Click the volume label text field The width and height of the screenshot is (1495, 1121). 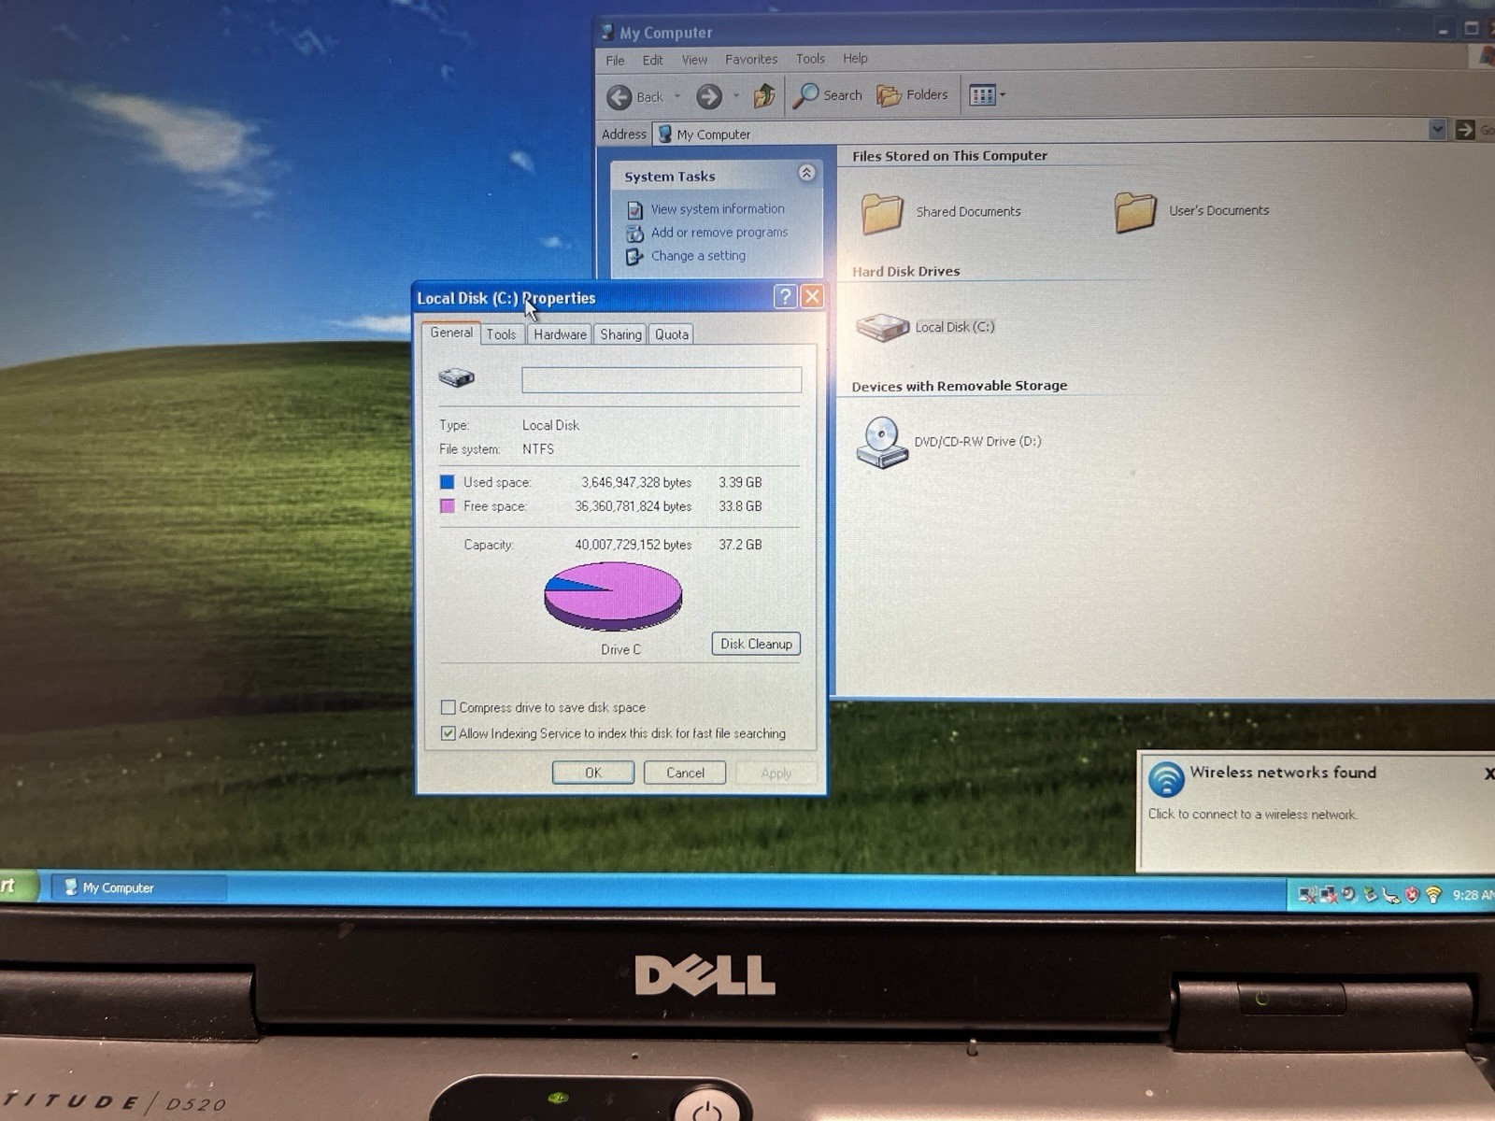[x=662, y=379]
